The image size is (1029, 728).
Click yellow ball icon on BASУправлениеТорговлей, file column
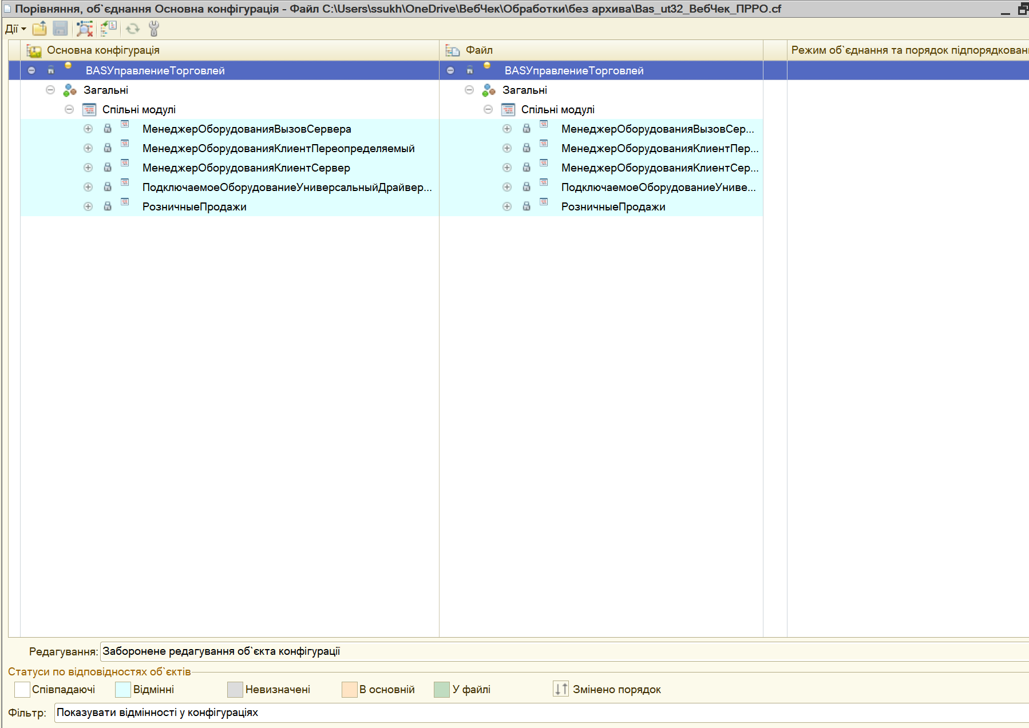click(487, 65)
